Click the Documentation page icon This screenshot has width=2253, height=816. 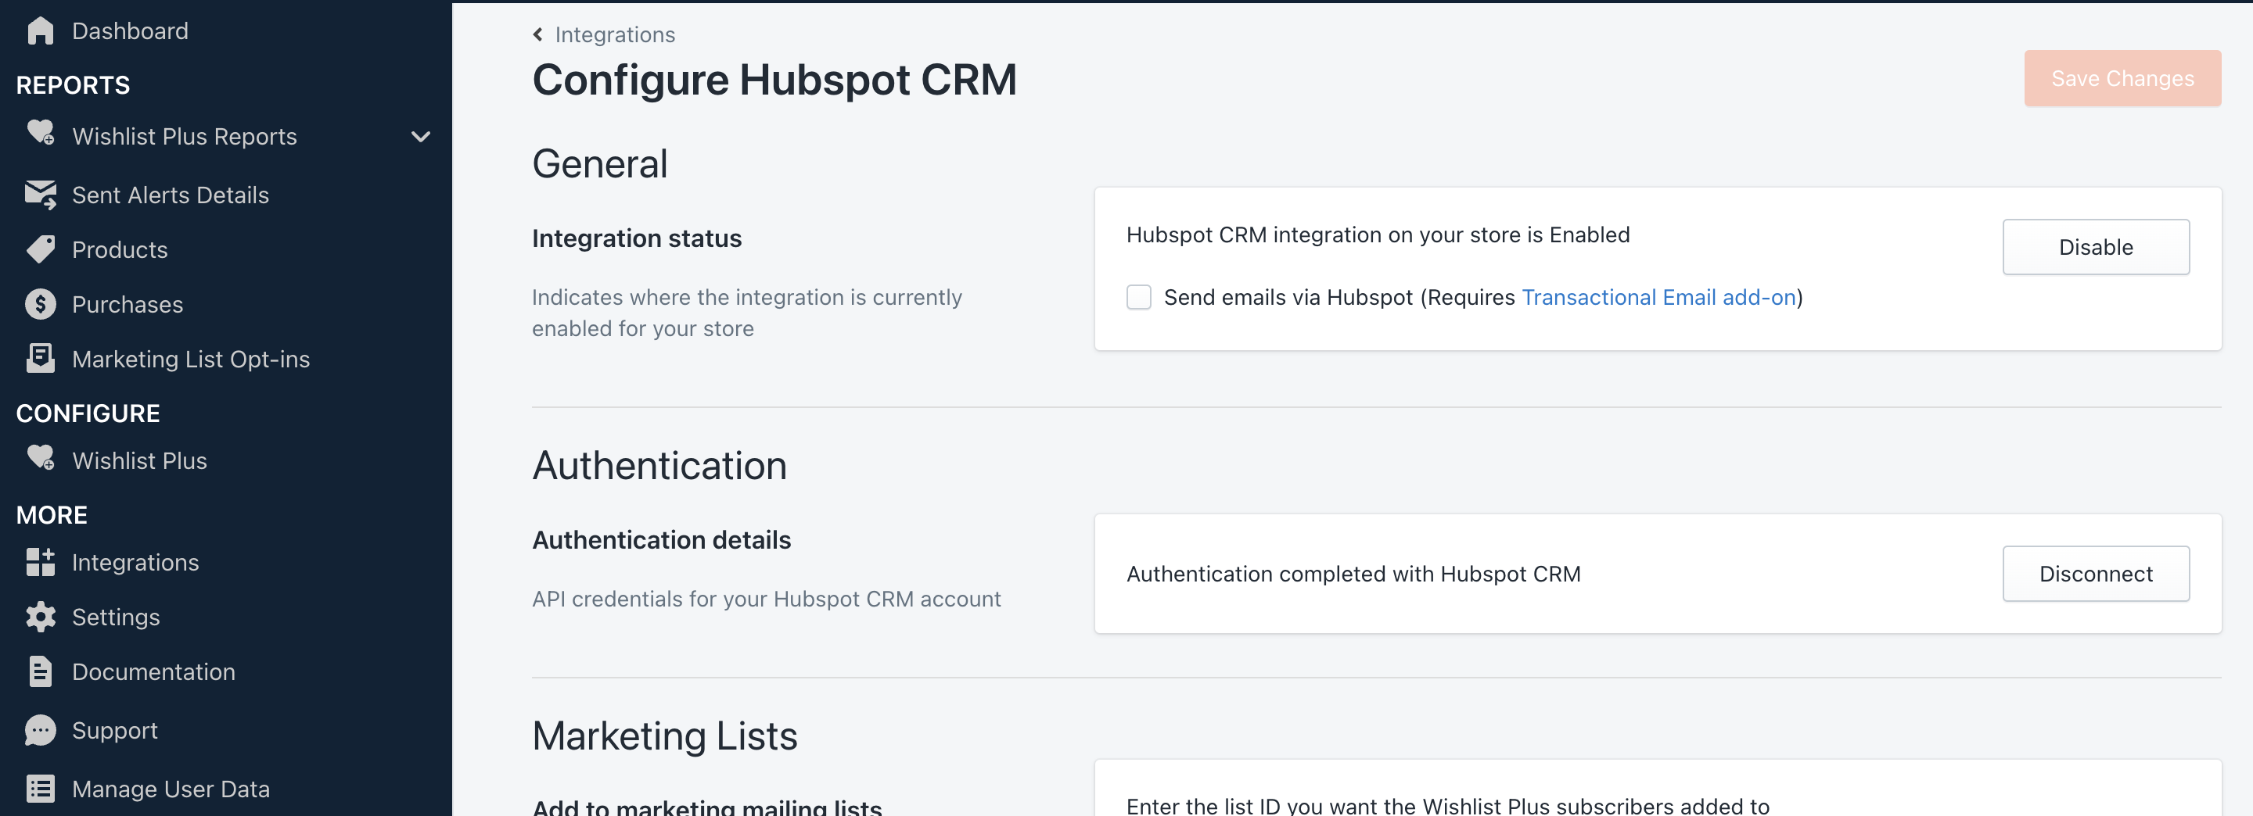[40, 672]
